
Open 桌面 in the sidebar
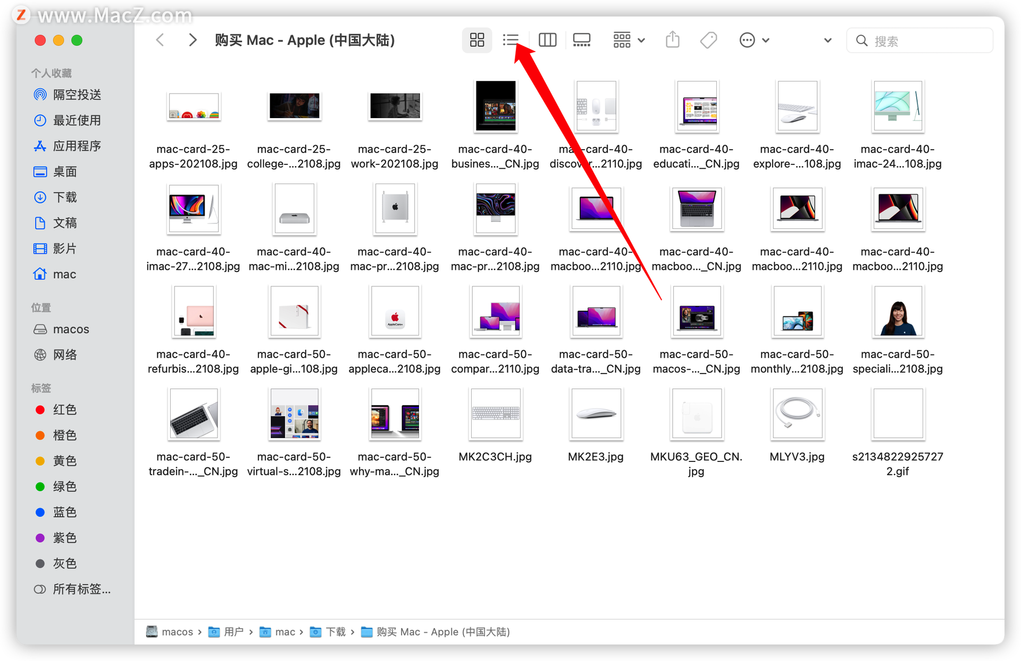point(55,171)
